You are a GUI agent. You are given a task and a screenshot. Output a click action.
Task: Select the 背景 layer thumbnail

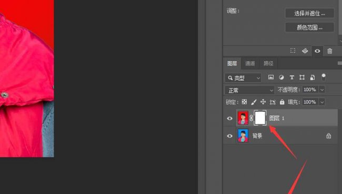[243, 135]
